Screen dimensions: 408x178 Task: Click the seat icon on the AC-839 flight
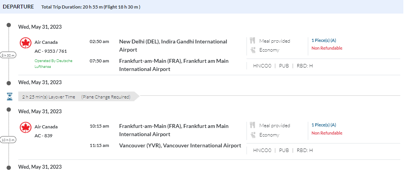[x=253, y=135]
